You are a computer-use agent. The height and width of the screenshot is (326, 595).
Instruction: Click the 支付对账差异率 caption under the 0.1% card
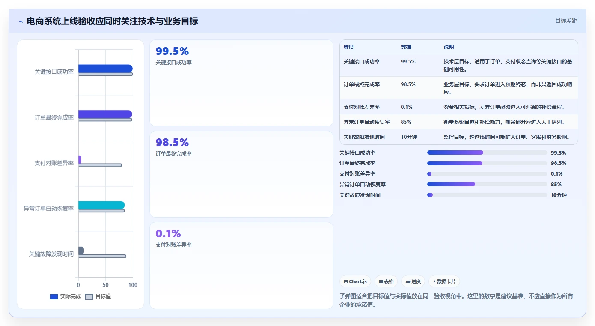(173, 245)
